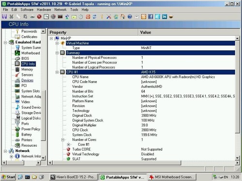Image resolution: width=242 pixels, height=181 pixels.
Task: Click the command prompt quick launch icon
Action: point(27,177)
